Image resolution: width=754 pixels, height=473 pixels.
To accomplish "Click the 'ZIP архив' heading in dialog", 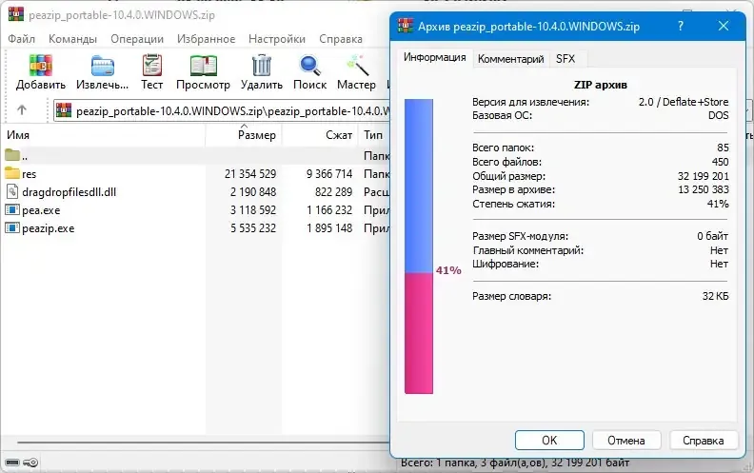I will pyautogui.click(x=600, y=85).
